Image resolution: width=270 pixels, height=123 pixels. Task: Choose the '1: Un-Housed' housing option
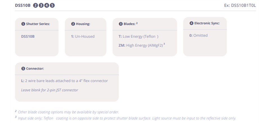(x=83, y=36)
